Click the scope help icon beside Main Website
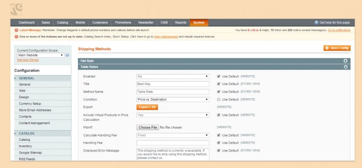Screen dimensions: 362x168 67,55
